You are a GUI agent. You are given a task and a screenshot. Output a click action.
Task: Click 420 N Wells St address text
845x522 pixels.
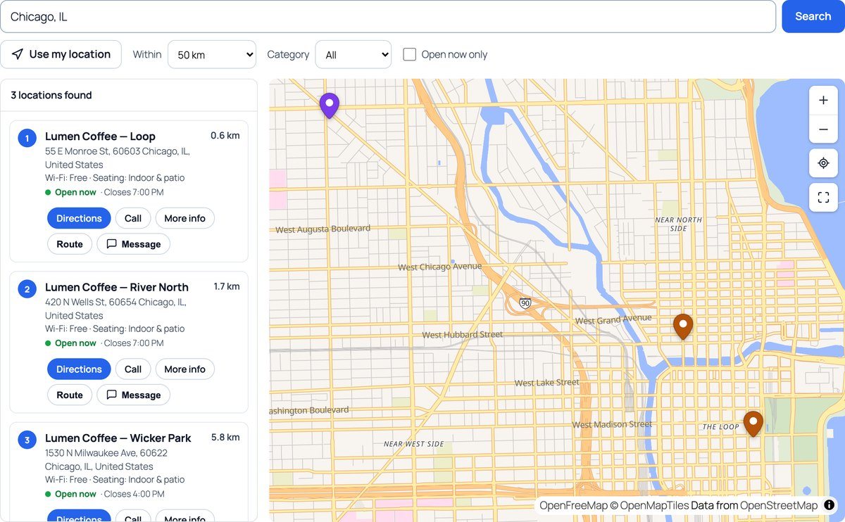(115, 308)
